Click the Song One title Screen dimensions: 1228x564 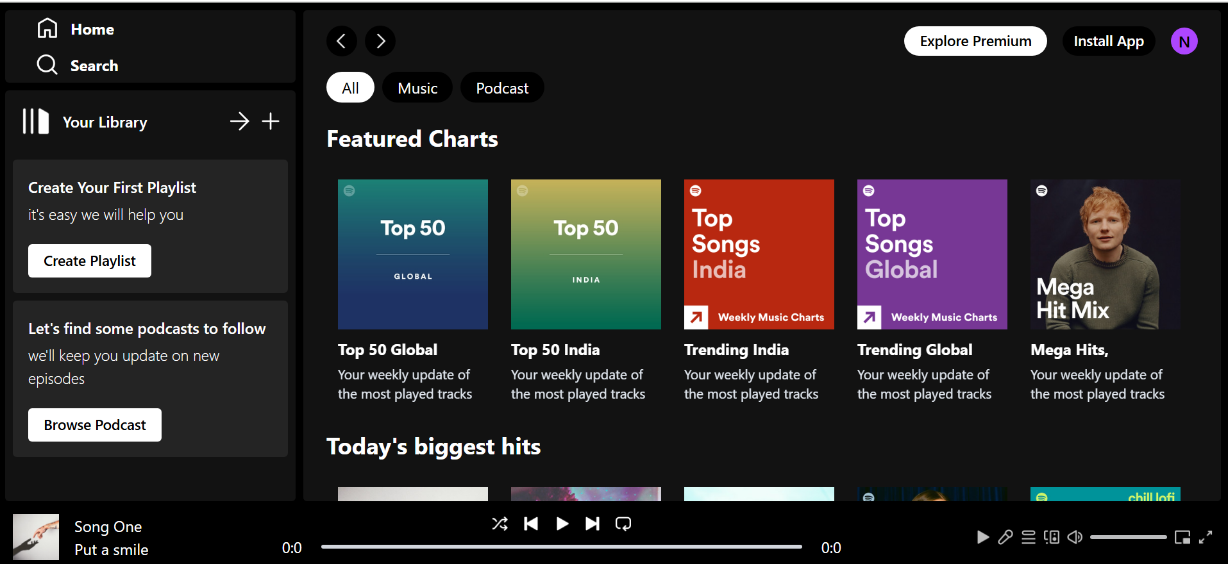[x=108, y=527]
